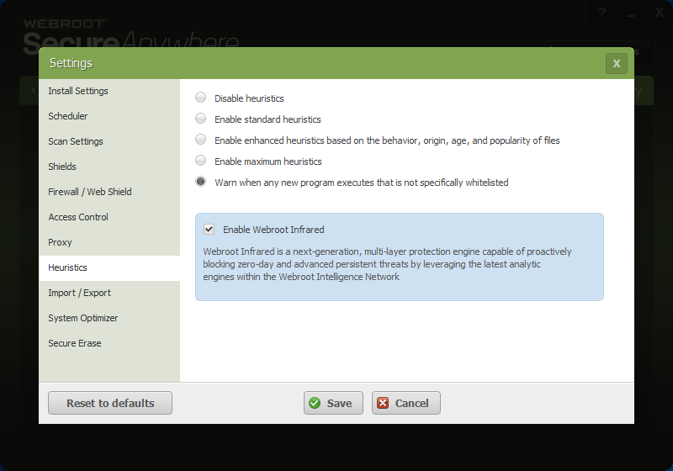Open Import / Export section
Viewport: 673px width, 471px height.
[109, 293]
